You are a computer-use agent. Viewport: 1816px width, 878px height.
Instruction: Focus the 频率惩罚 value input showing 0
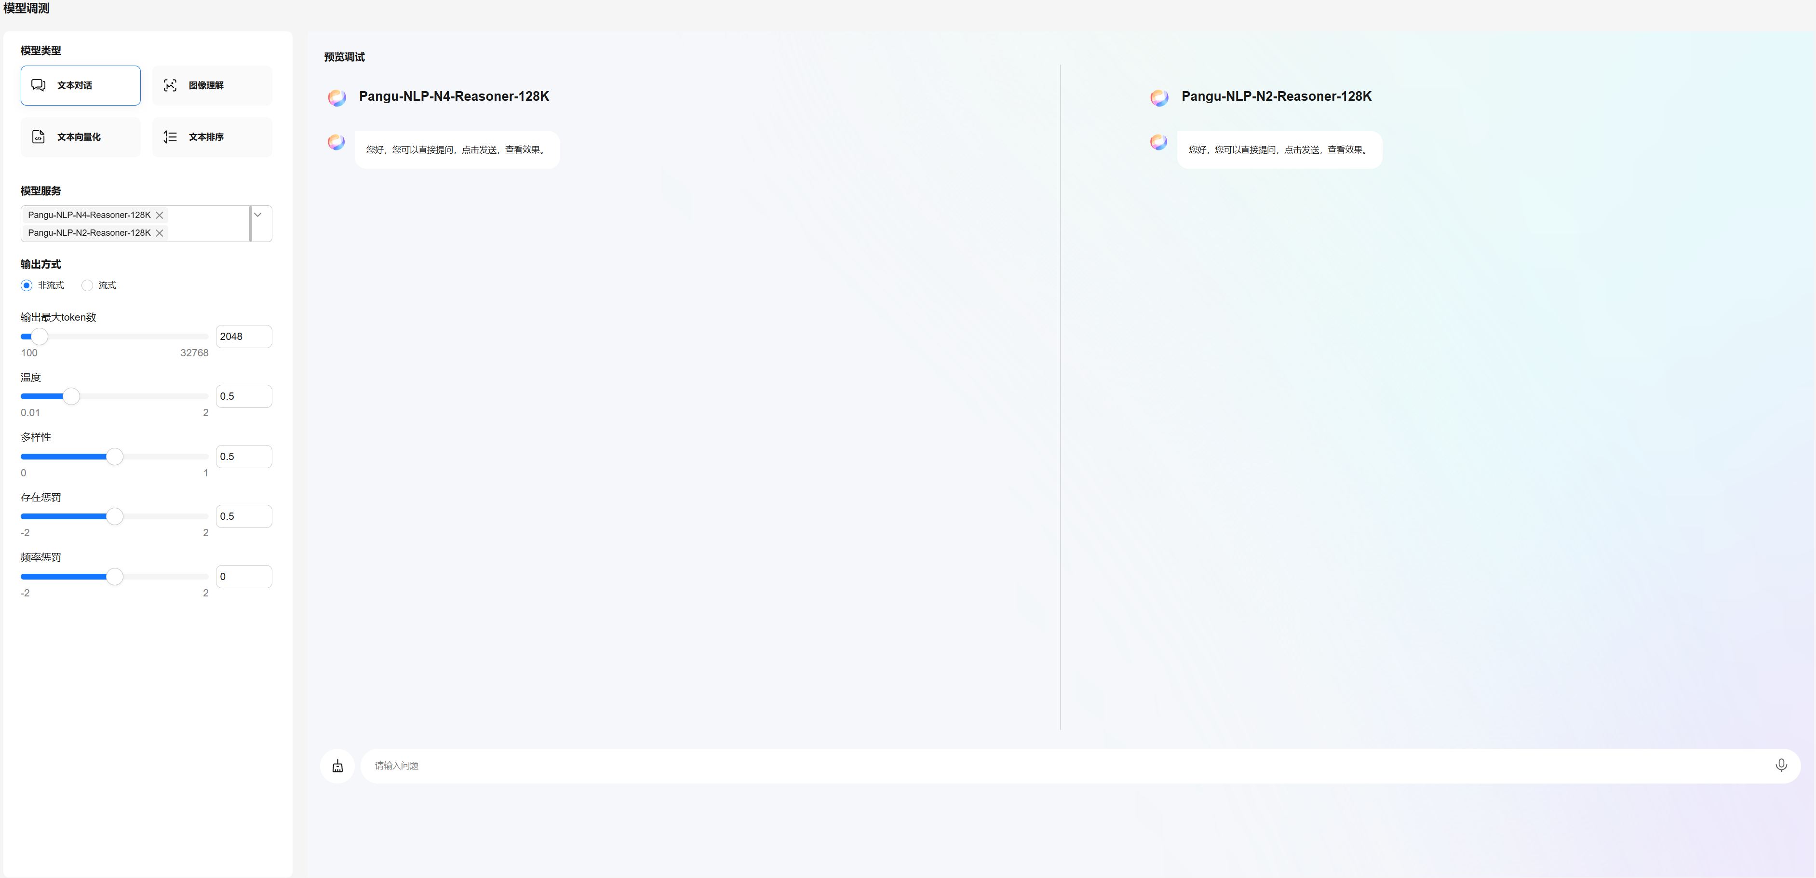(244, 576)
